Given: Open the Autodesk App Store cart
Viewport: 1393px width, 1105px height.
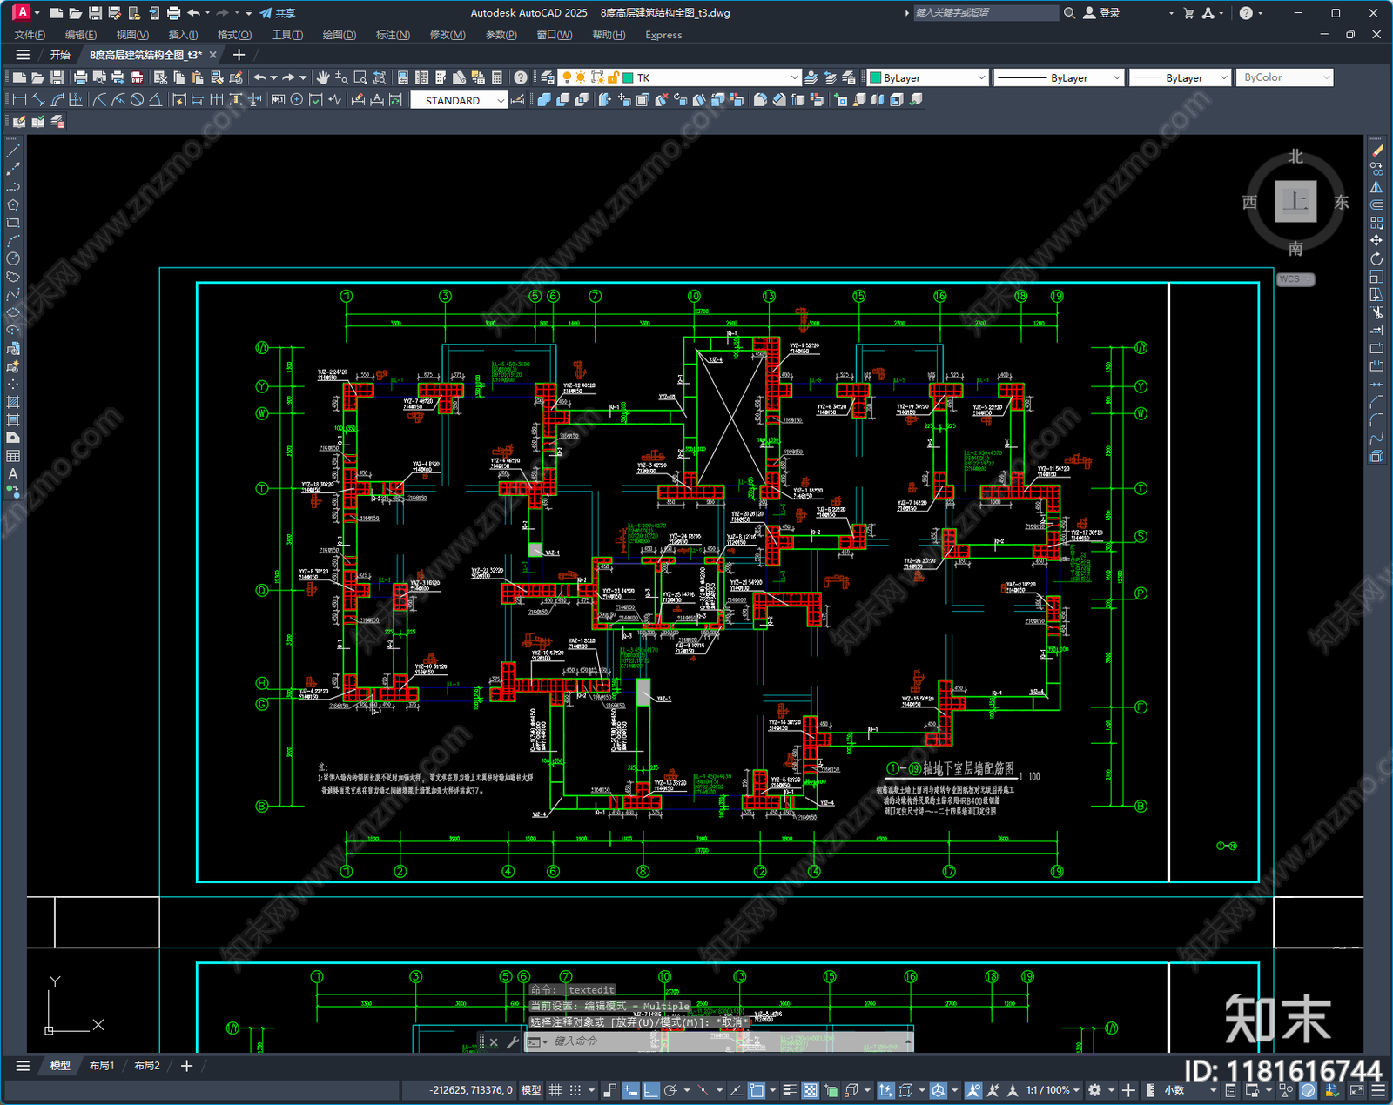Looking at the screenshot, I should pyautogui.click(x=1188, y=13).
